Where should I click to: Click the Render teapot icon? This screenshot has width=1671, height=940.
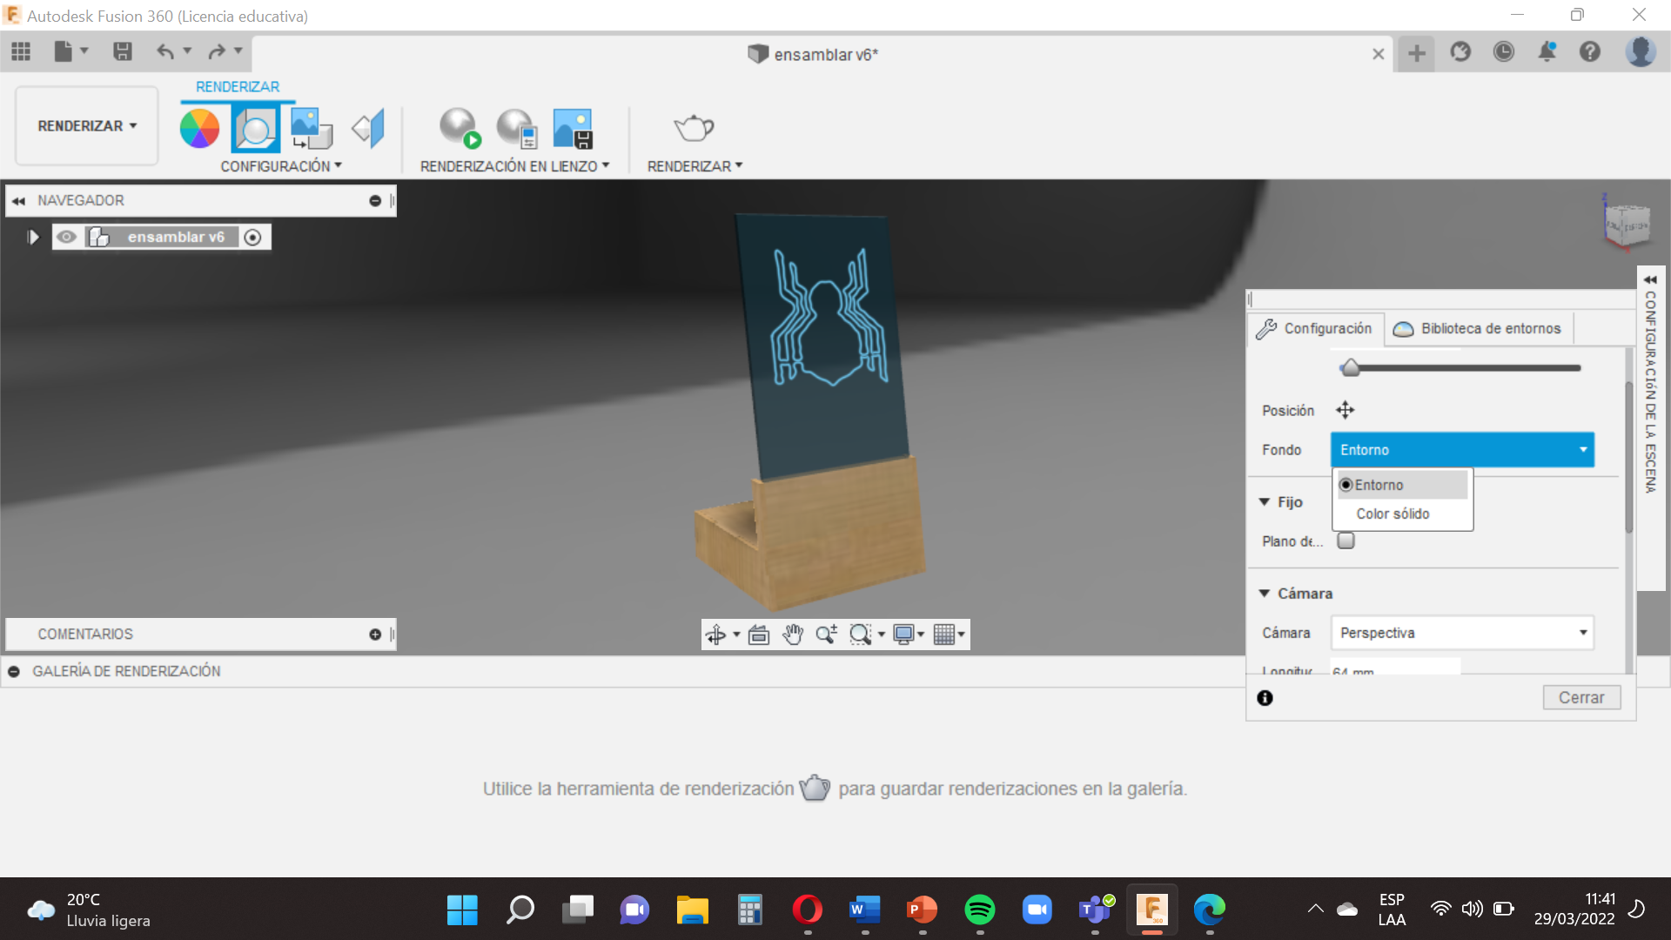pos(694,128)
